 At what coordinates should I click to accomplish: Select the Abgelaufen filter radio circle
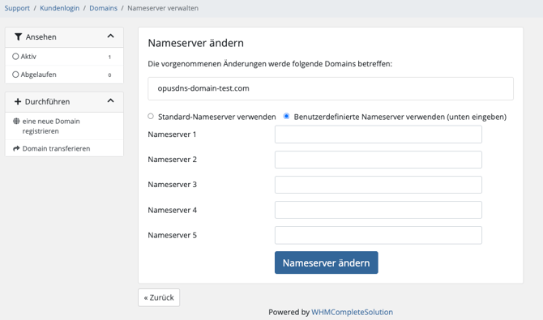click(x=15, y=75)
